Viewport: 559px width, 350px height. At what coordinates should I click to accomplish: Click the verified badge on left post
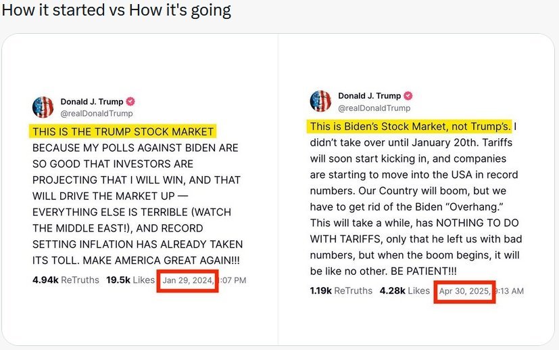[131, 102]
